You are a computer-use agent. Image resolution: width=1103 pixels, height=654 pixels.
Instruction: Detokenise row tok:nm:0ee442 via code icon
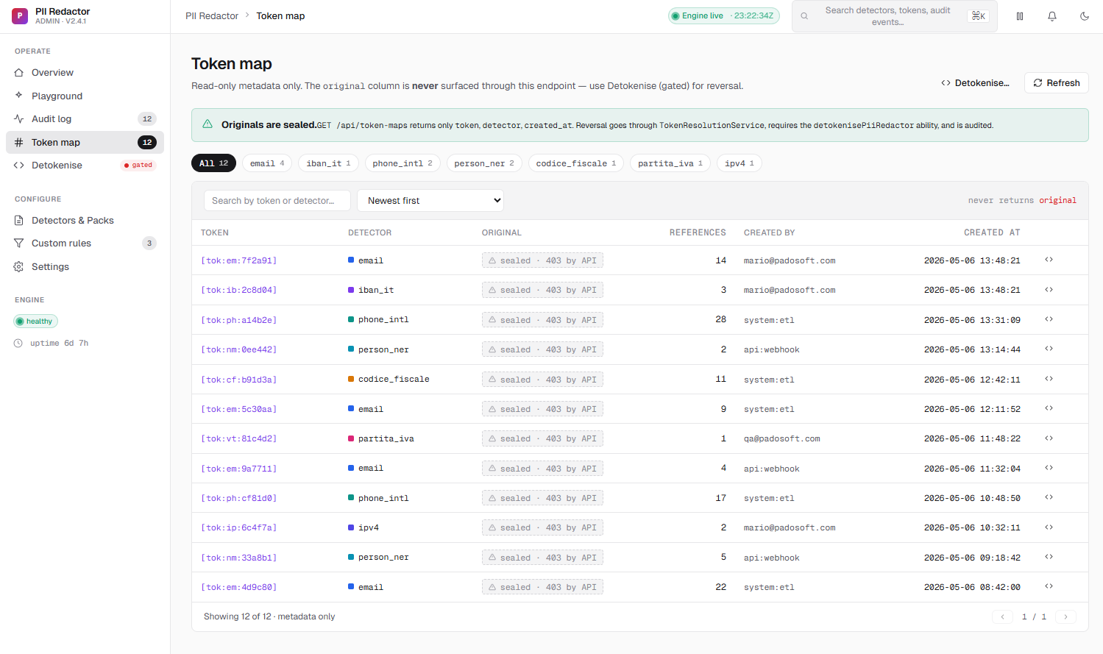(1049, 349)
